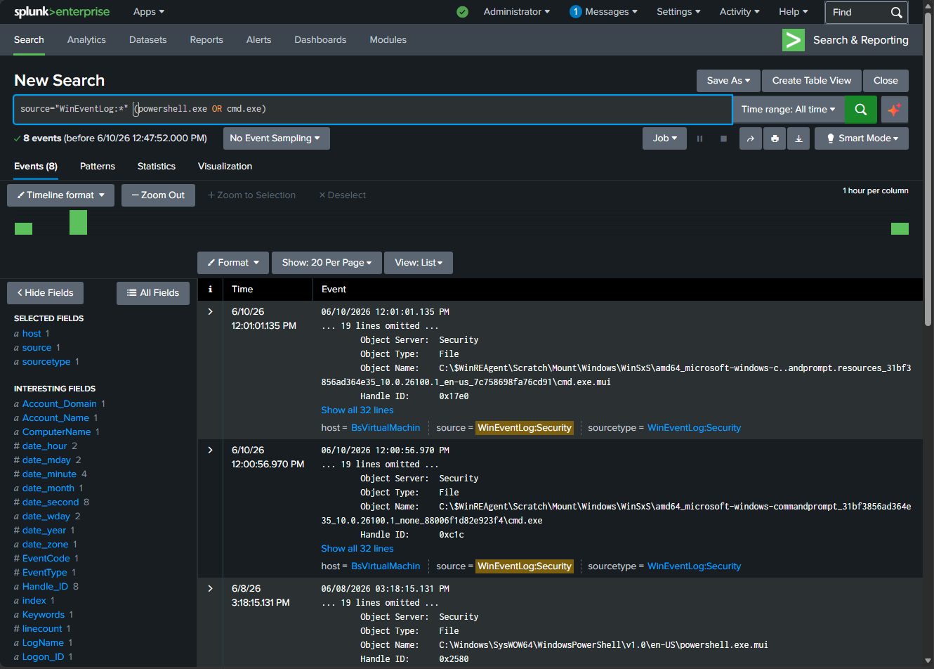Click the info 'i' column header
The height and width of the screenshot is (669, 934).
tap(210, 290)
